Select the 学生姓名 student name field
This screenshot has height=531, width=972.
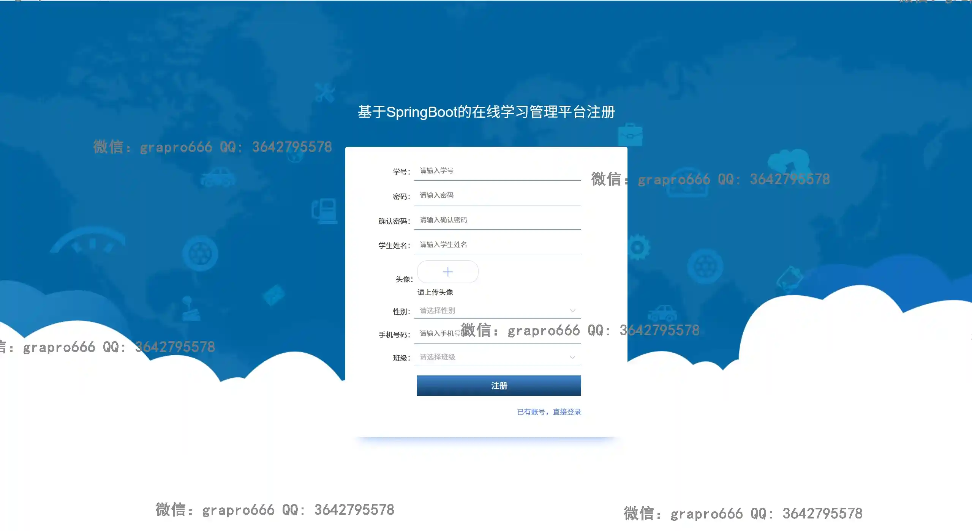(498, 245)
